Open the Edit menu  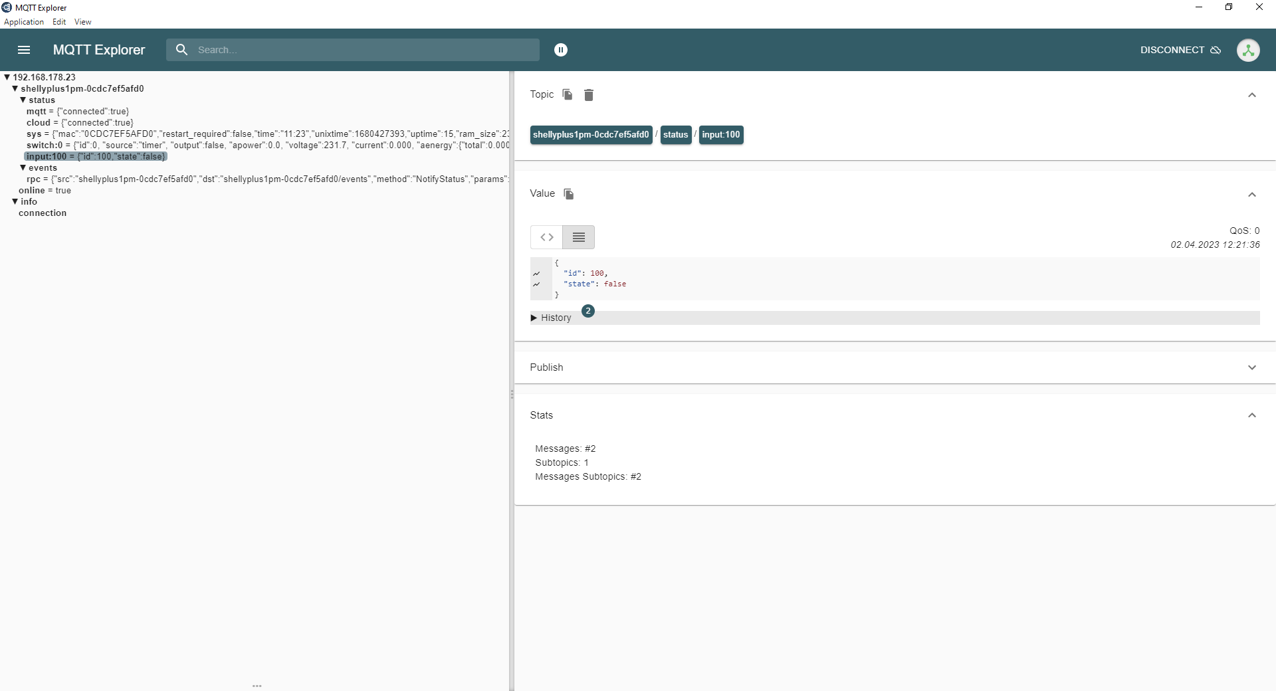[x=59, y=22]
